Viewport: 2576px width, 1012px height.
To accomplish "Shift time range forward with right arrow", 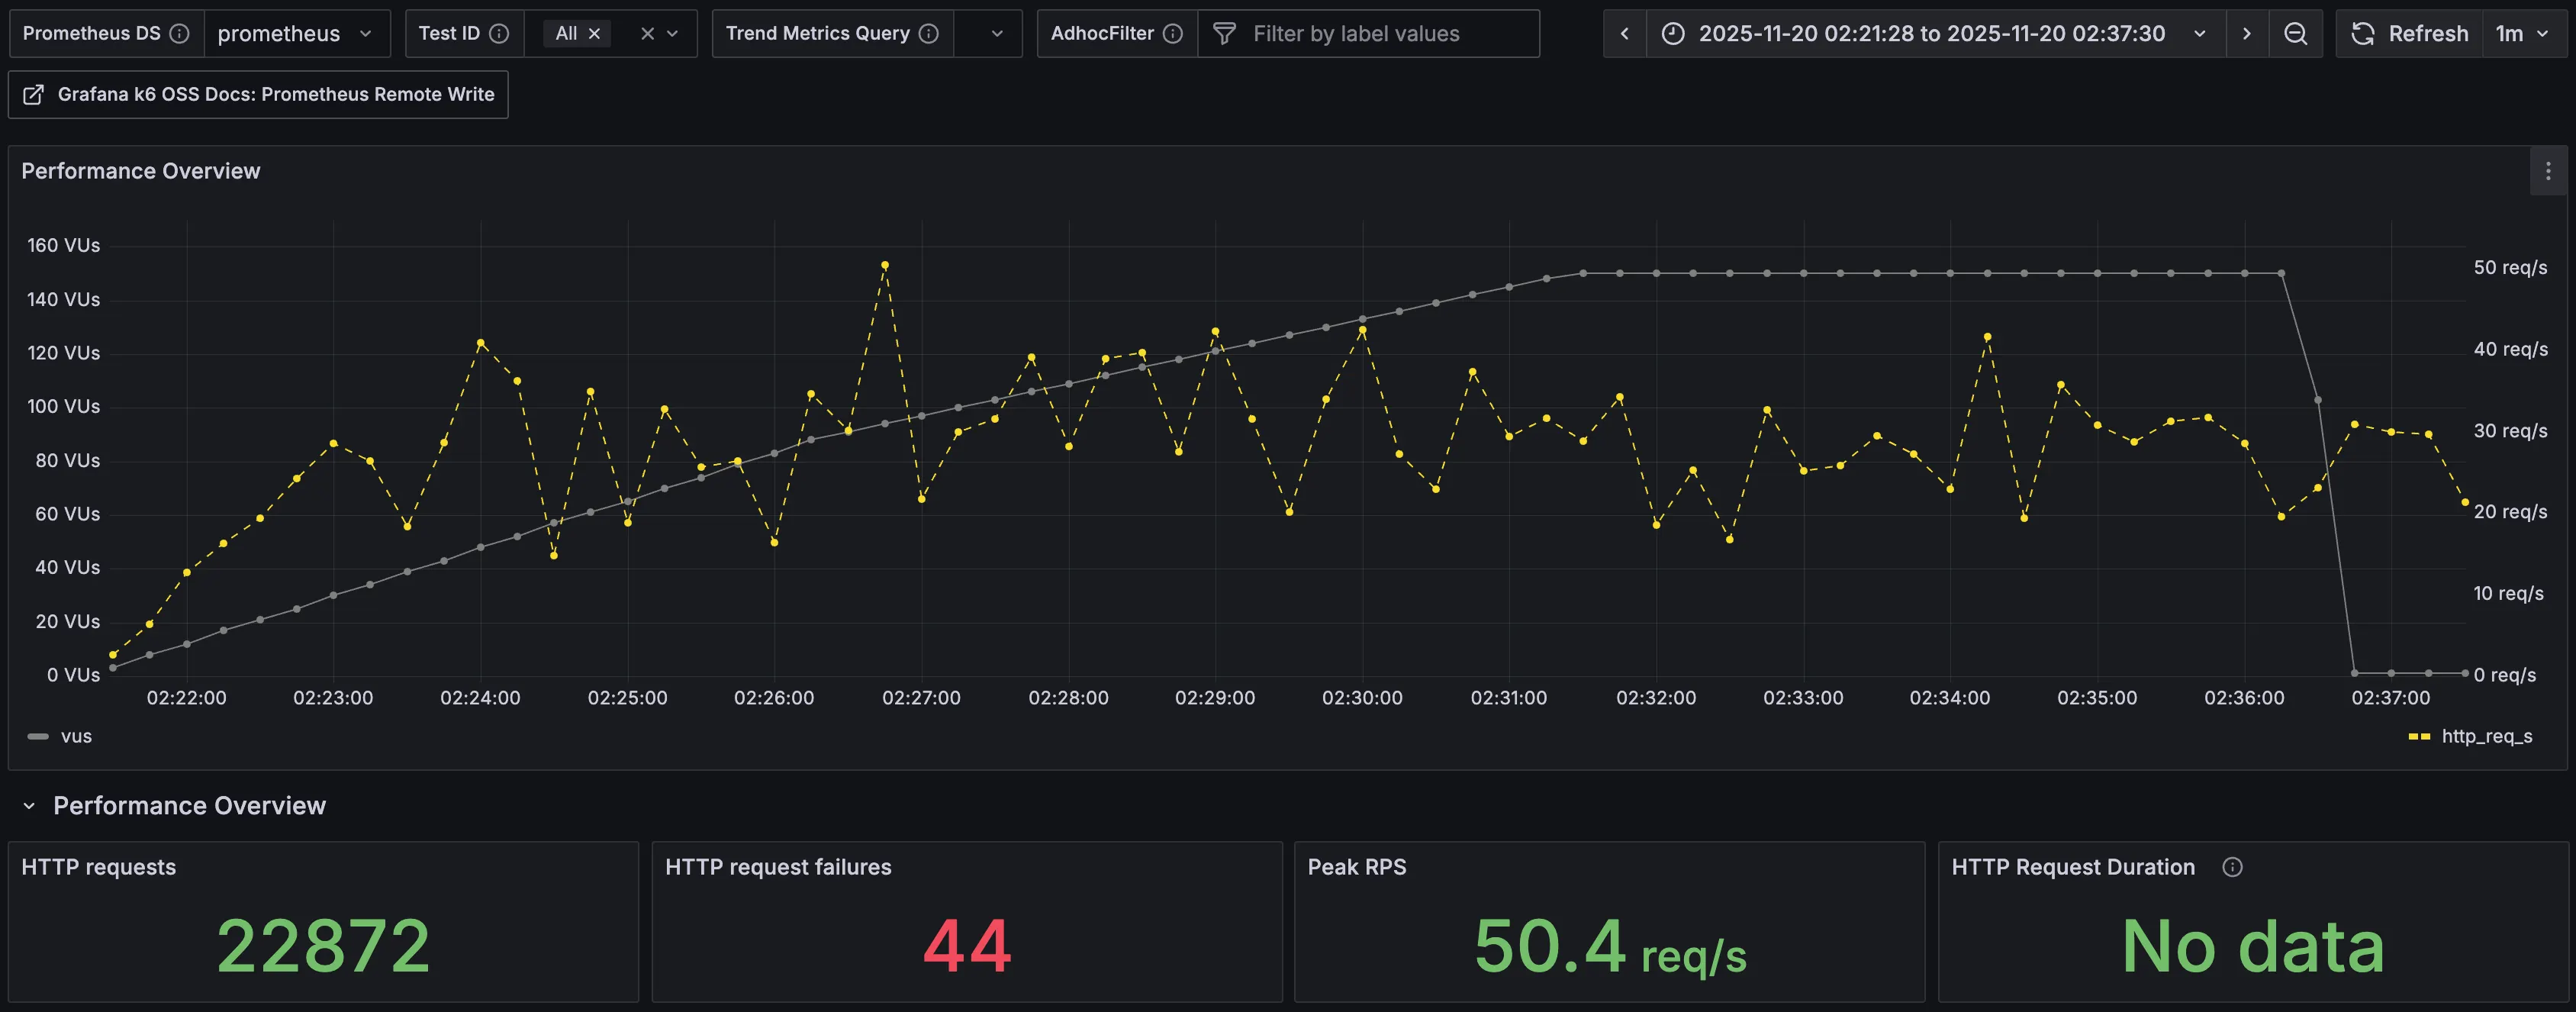I will coord(2246,34).
